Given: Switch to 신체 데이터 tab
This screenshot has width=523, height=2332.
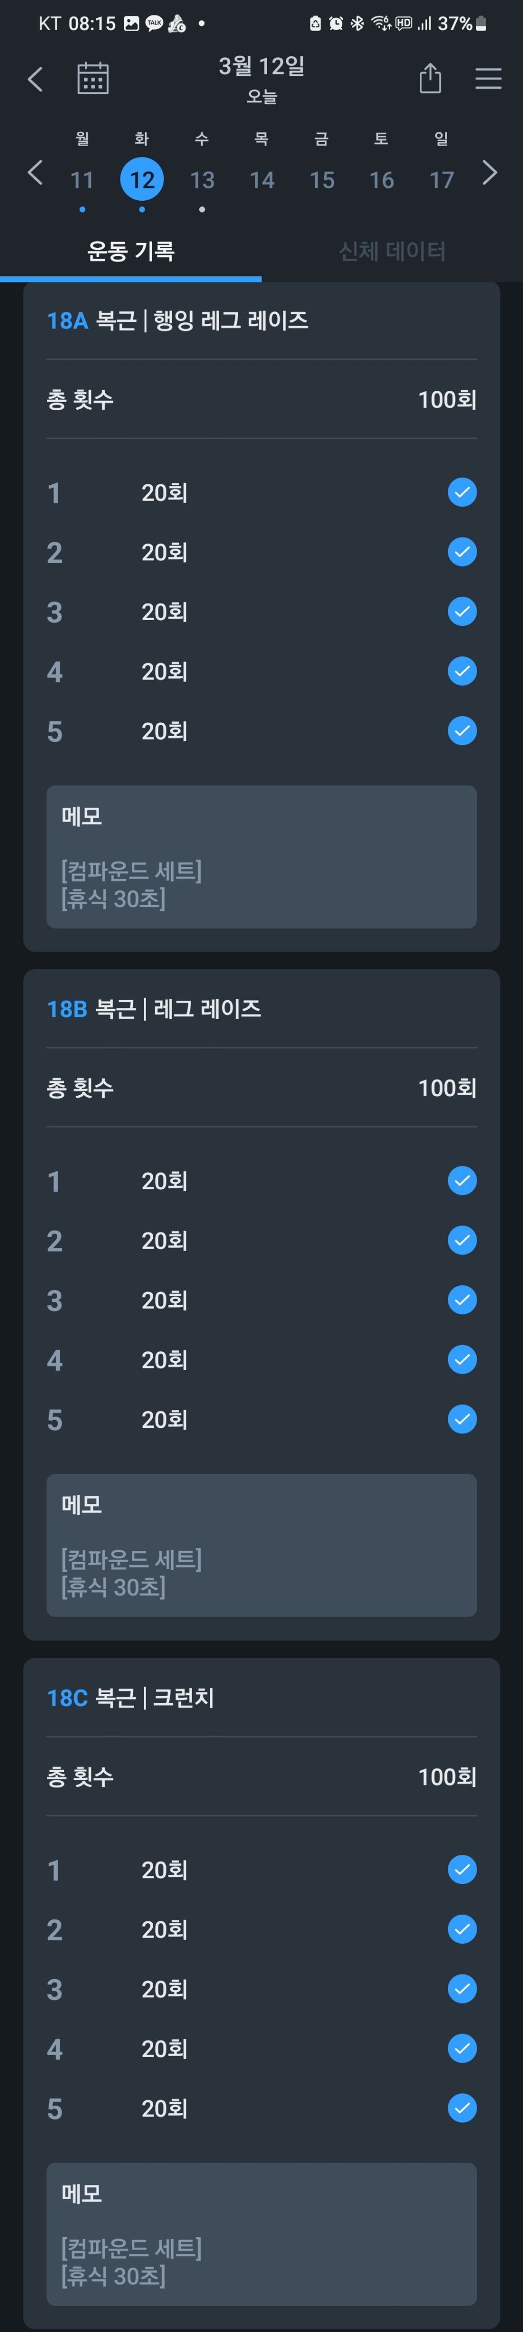Looking at the screenshot, I should click(392, 251).
